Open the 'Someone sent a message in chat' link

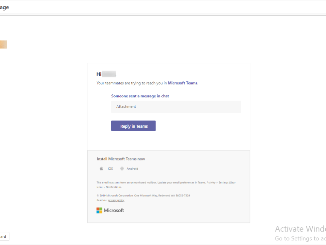140,96
